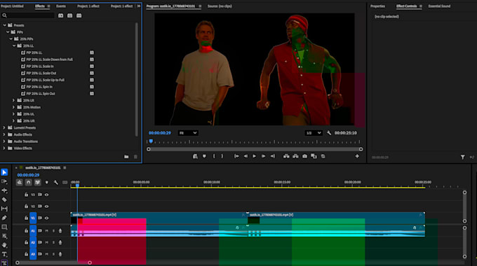Open the Program monitor button editor plus
This screenshot has height=266, width=477.
click(x=357, y=156)
